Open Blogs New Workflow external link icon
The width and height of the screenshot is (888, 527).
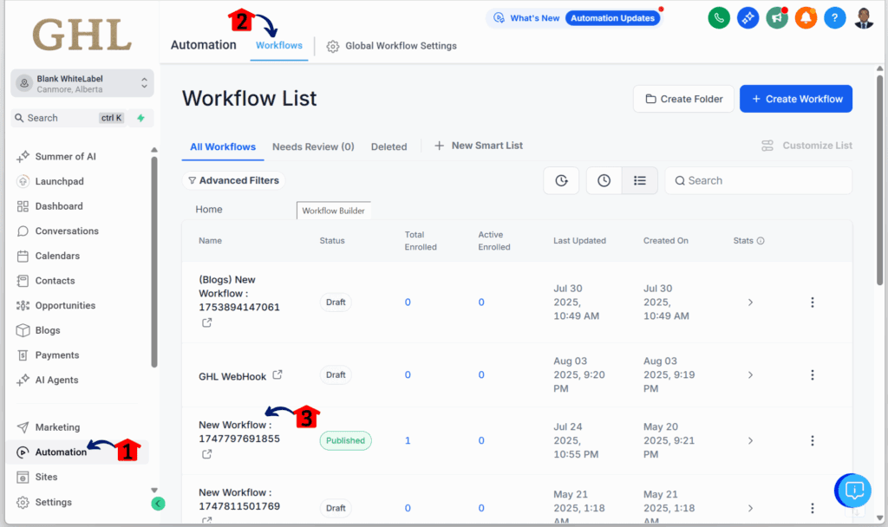click(206, 322)
